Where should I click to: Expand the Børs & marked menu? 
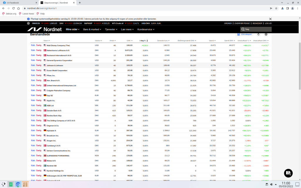[92, 29]
